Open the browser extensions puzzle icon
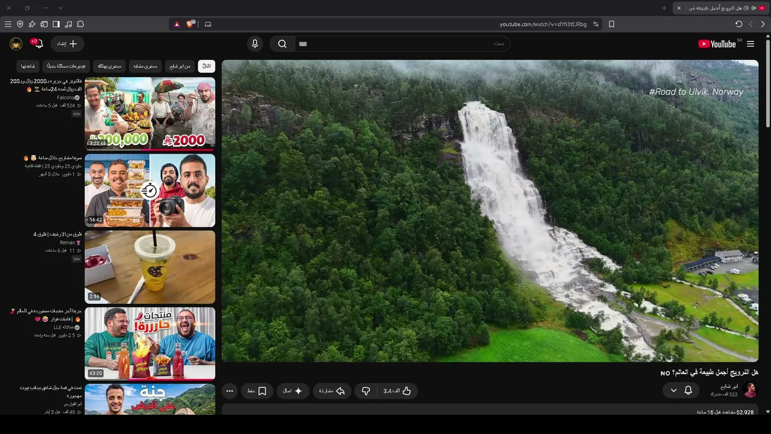 tap(80, 24)
